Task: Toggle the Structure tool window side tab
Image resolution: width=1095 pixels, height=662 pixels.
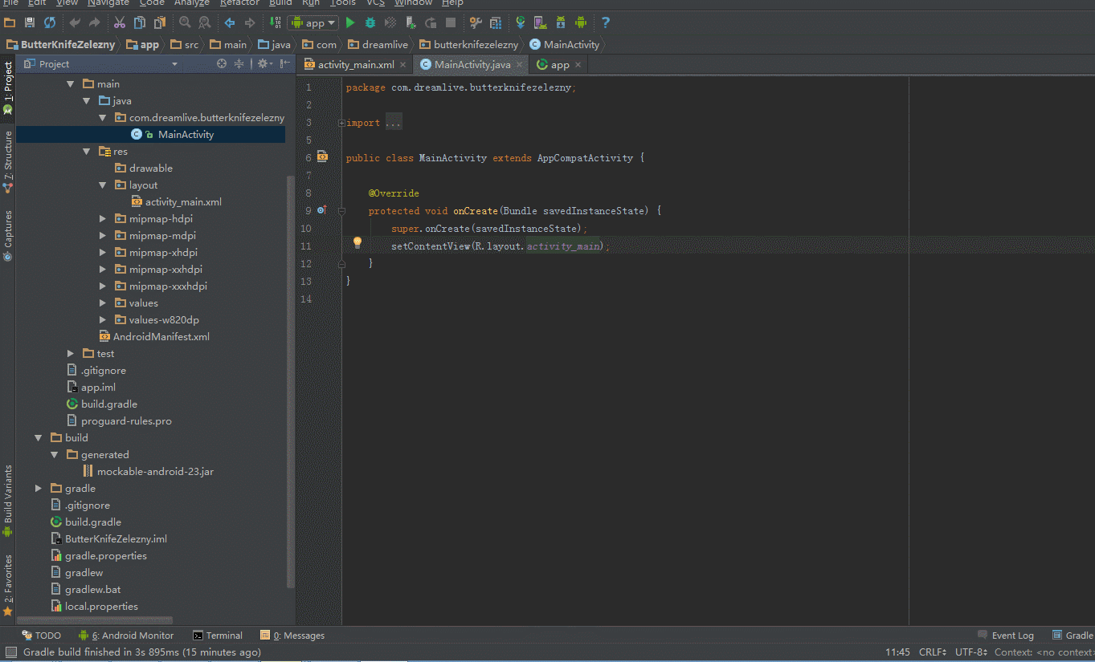Action: [8, 160]
